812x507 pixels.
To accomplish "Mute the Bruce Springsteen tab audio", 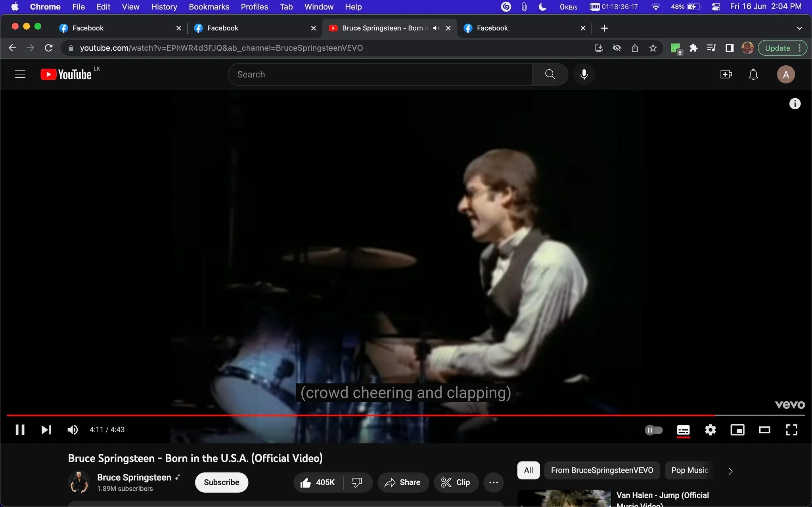I will pos(436,28).
